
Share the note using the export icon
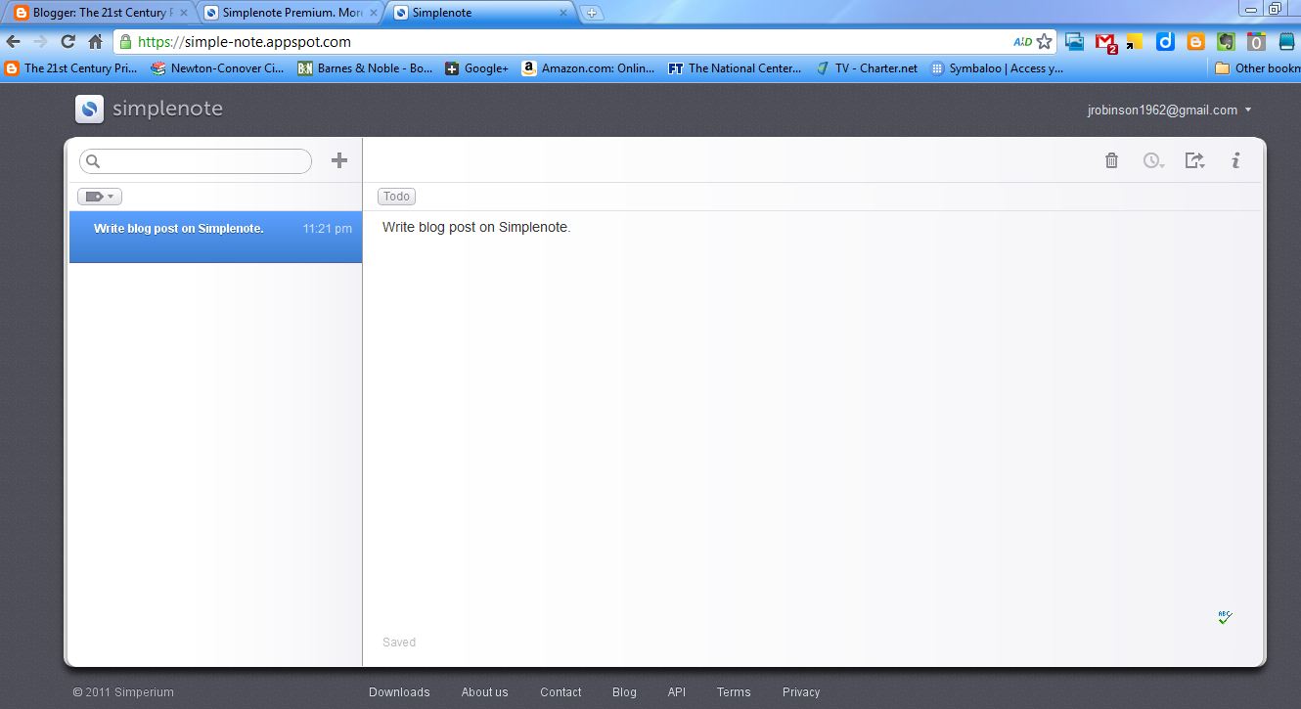click(1191, 159)
